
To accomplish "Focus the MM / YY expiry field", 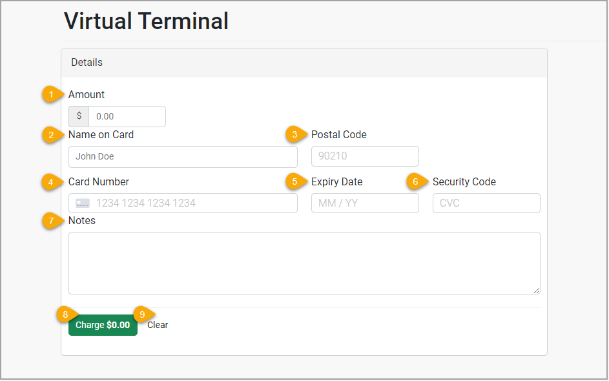I will click(x=365, y=203).
